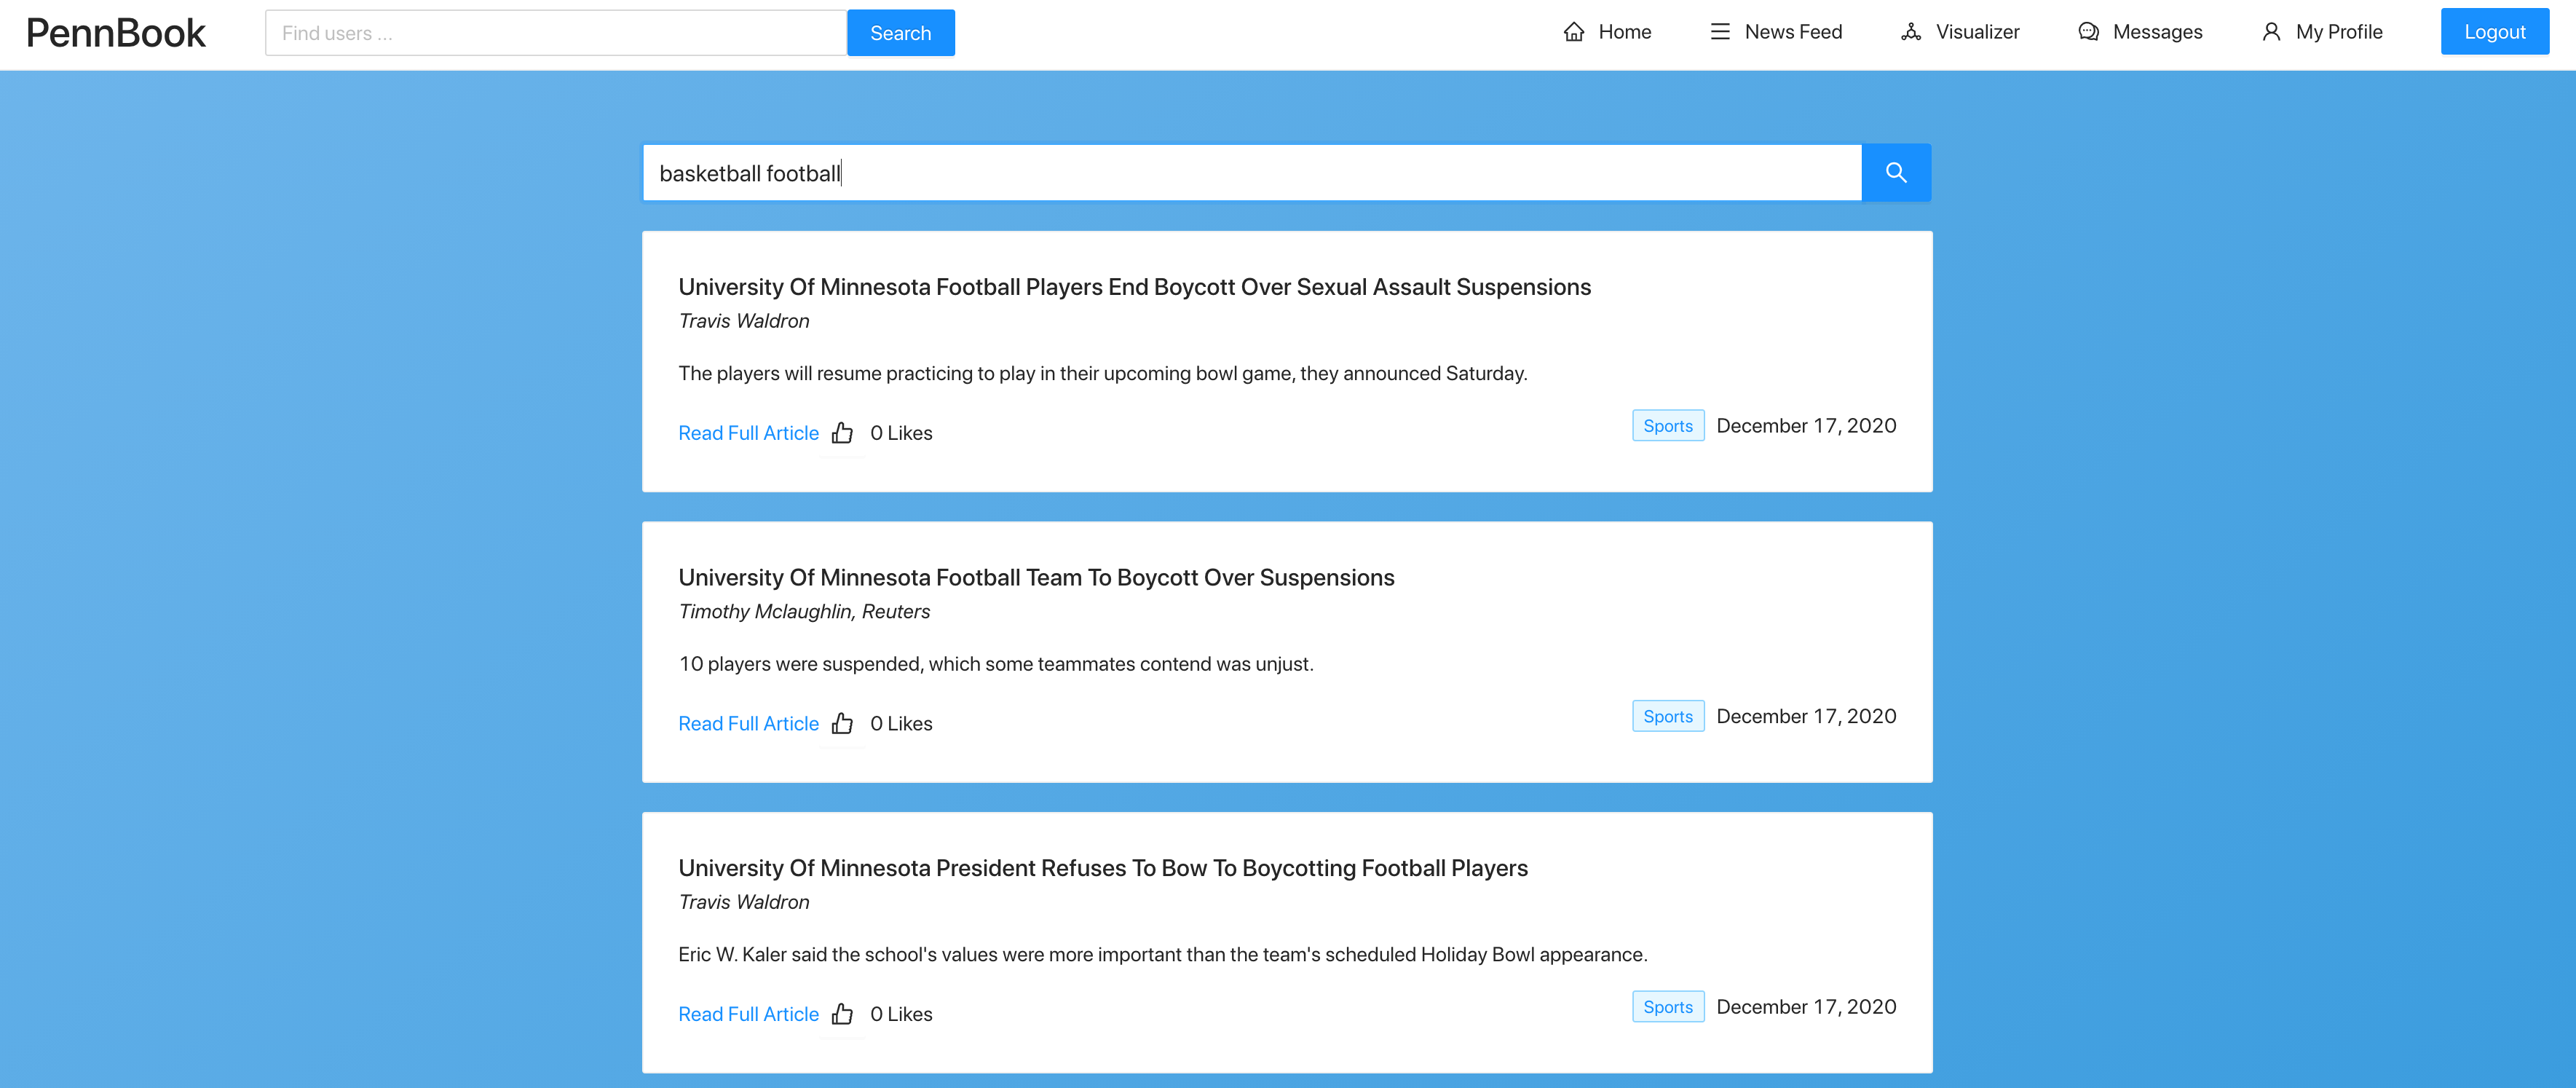Screen dimensions: 2576x1088
Task: Click the My Profile person icon
Action: click(x=2271, y=32)
